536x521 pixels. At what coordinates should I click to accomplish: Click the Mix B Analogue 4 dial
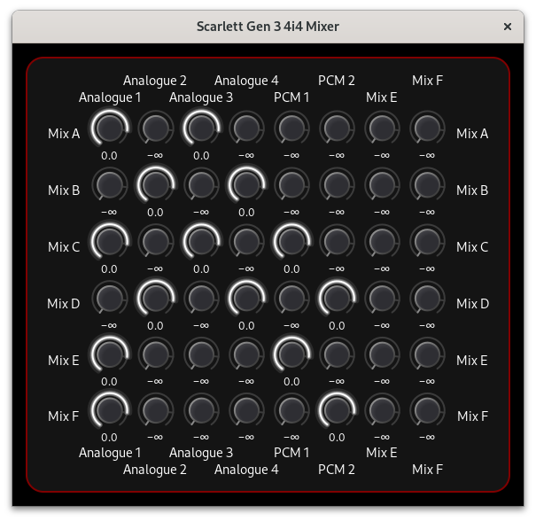pos(246,185)
